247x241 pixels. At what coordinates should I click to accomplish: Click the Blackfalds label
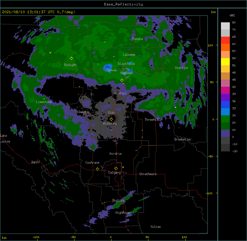point(126,64)
